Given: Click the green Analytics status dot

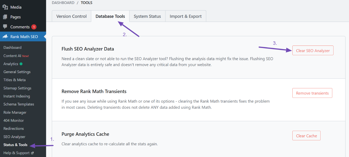Looking at the screenshot, I should click(21, 64).
